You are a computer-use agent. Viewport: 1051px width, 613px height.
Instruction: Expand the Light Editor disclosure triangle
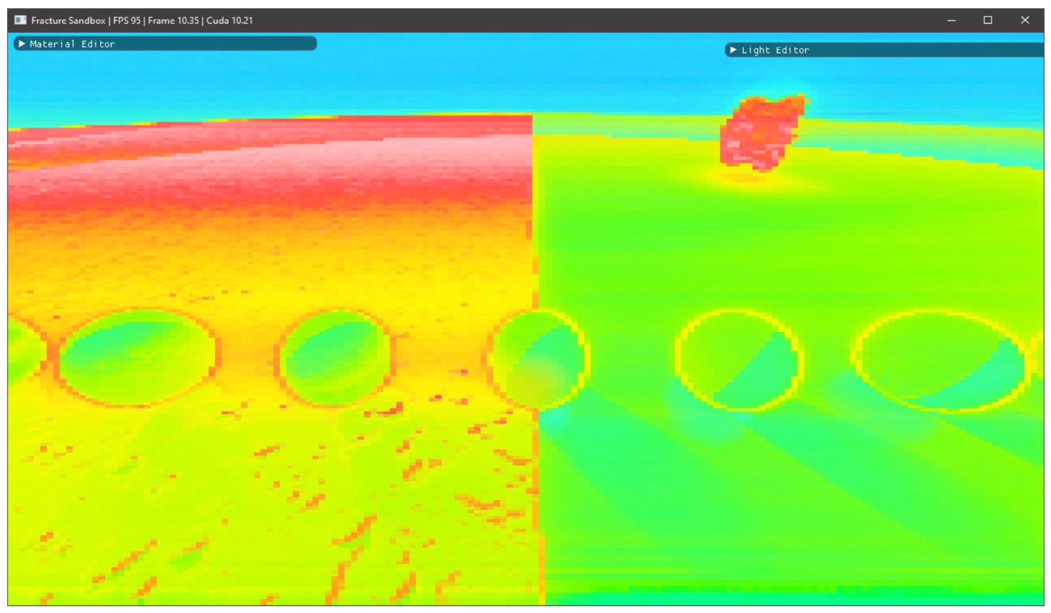pyautogui.click(x=733, y=50)
